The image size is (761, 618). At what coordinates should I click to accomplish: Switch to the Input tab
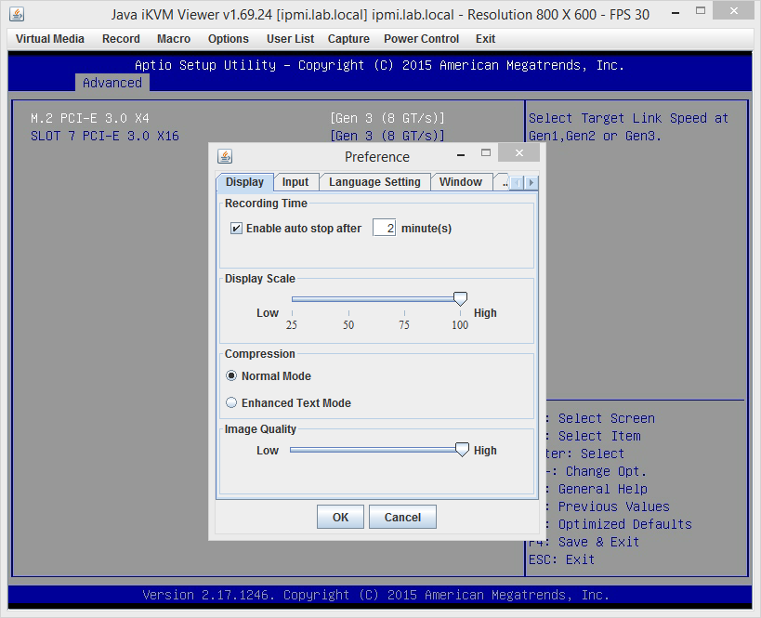pyautogui.click(x=295, y=182)
